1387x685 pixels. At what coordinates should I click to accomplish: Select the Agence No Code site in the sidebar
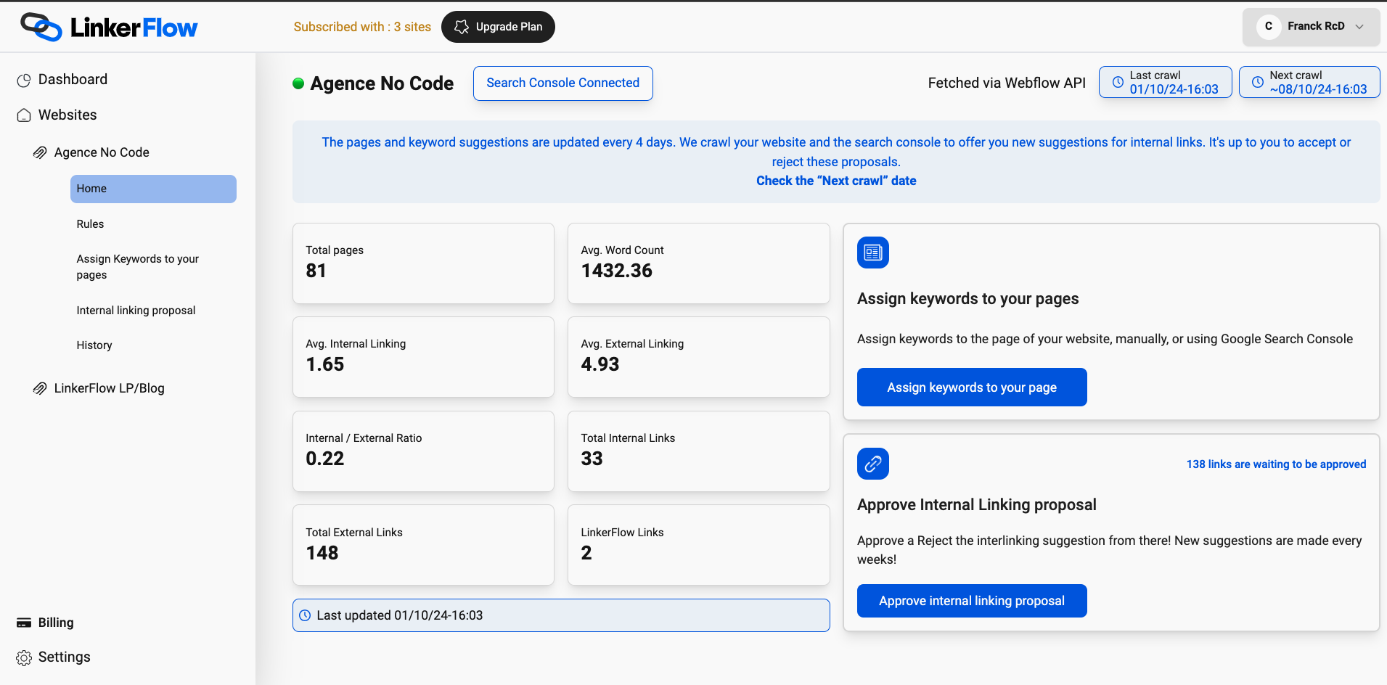point(102,152)
